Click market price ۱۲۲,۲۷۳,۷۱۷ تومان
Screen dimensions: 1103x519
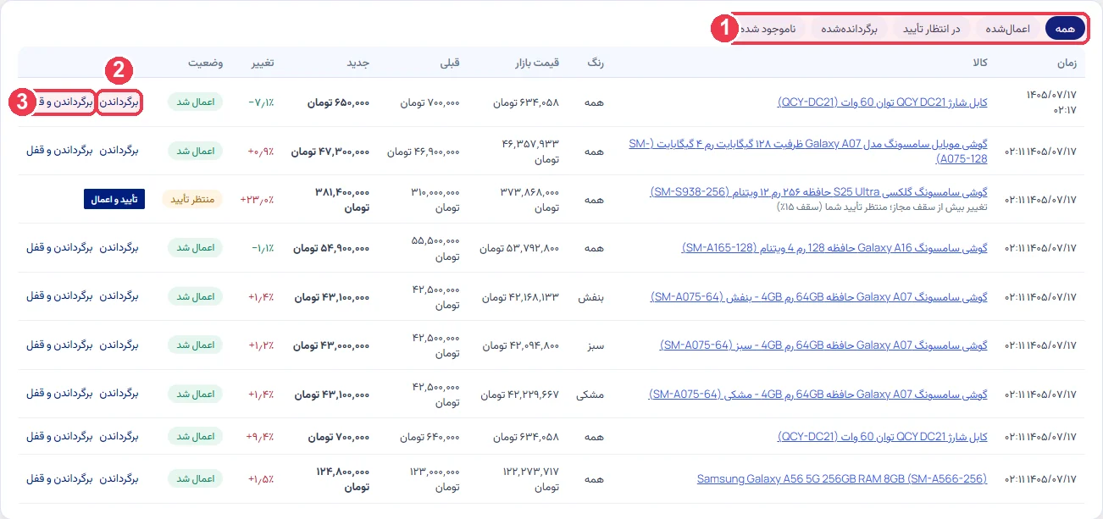(531, 479)
